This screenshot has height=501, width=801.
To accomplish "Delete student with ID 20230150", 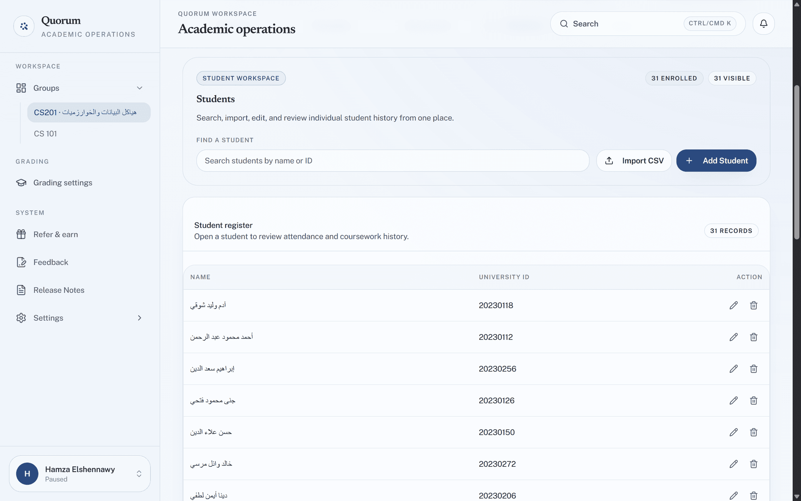I will click(753, 432).
